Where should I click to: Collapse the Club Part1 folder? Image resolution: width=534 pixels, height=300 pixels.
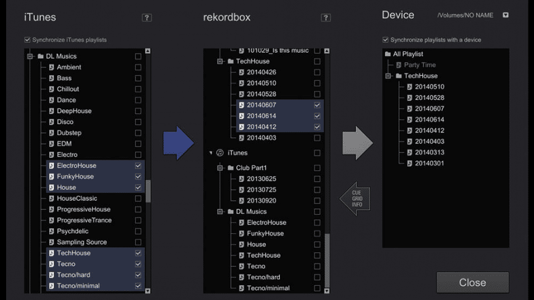tap(220, 168)
